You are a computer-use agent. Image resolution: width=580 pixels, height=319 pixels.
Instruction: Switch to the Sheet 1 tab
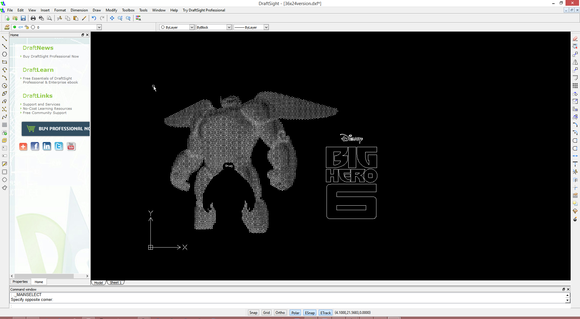[x=116, y=283]
